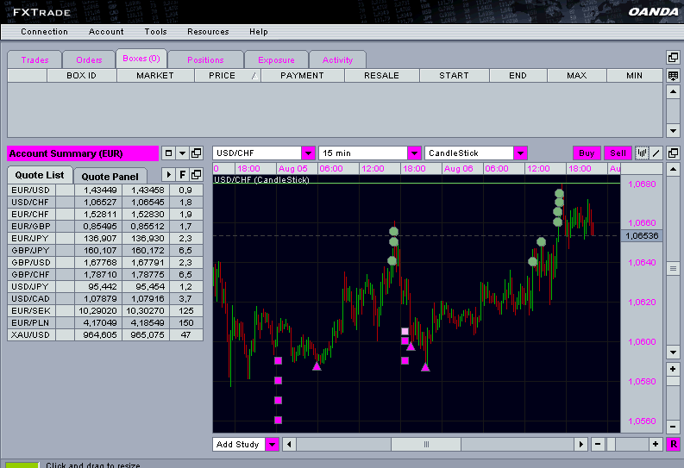684x468 pixels.
Task: Open the Resources menu
Action: (x=208, y=32)
